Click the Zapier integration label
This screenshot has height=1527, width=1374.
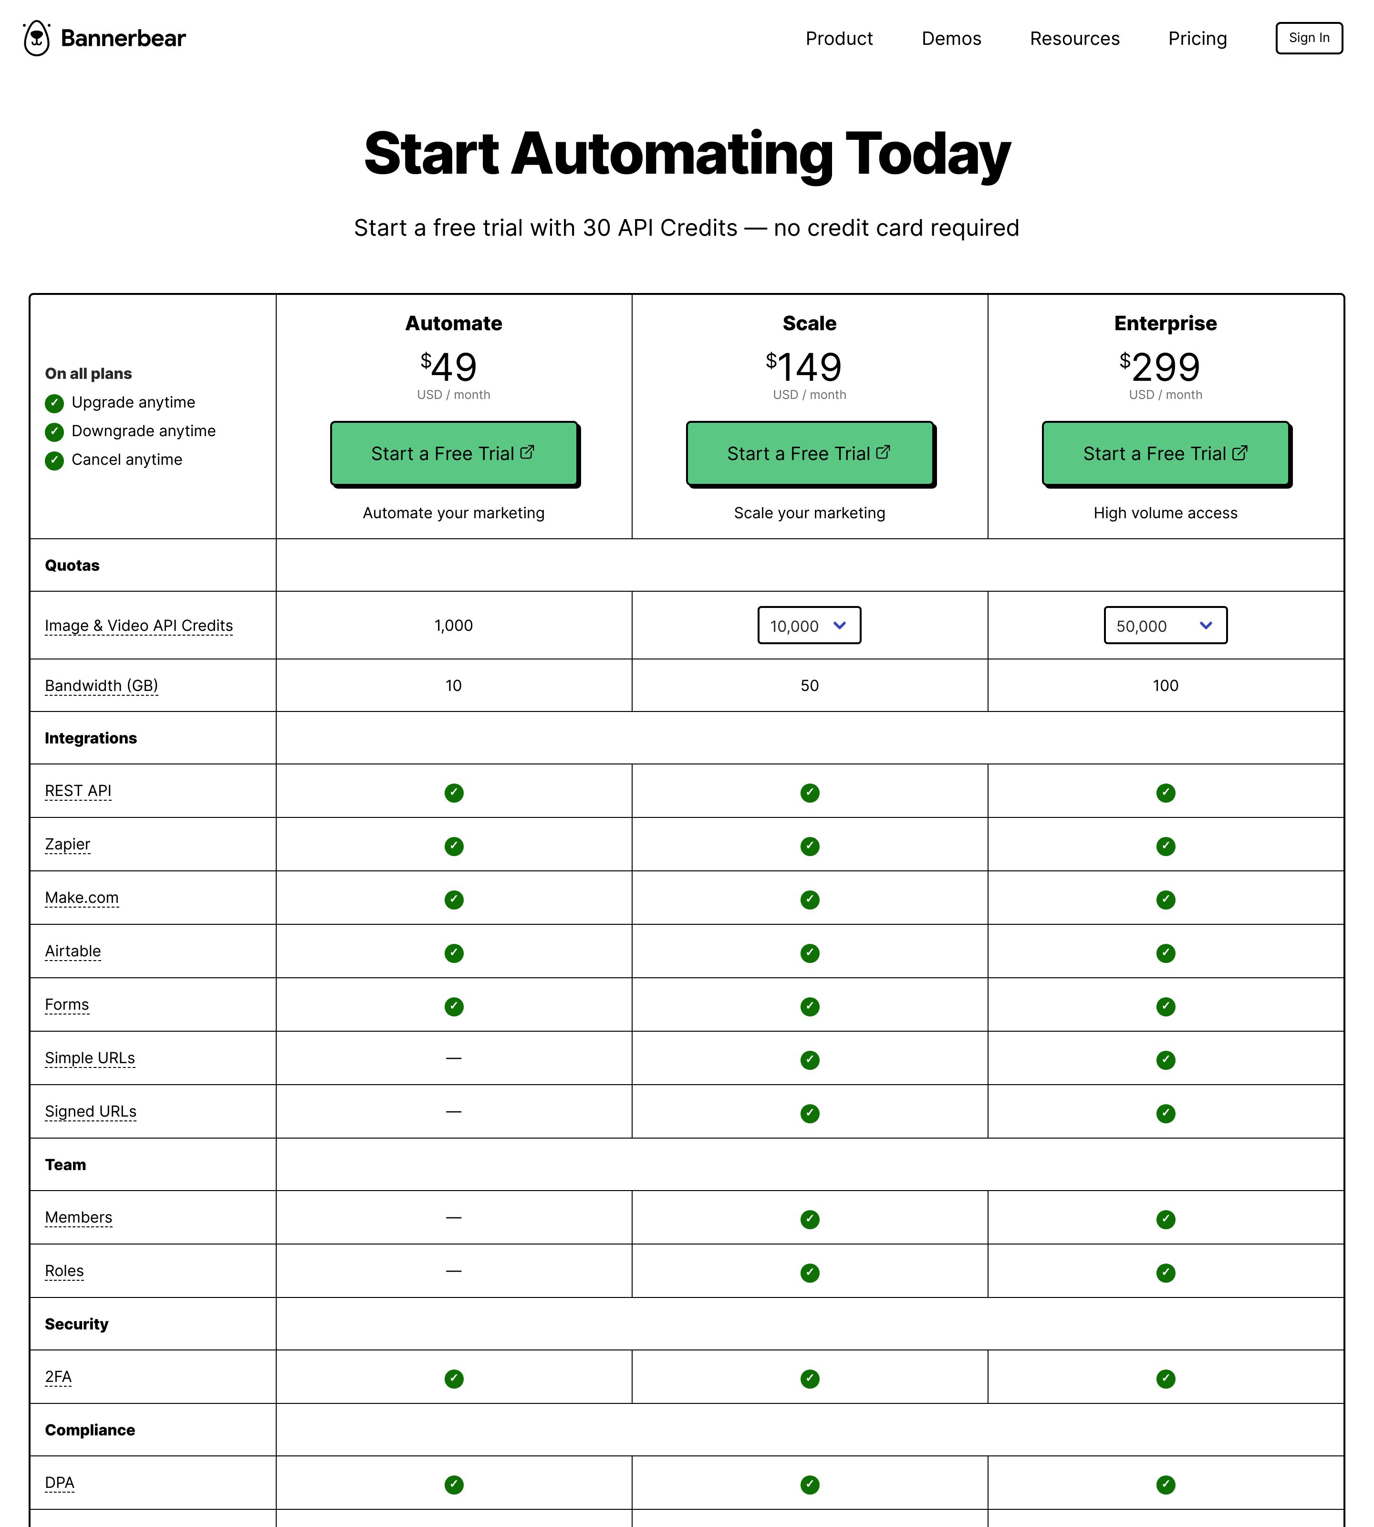click(x=67, y=844)
